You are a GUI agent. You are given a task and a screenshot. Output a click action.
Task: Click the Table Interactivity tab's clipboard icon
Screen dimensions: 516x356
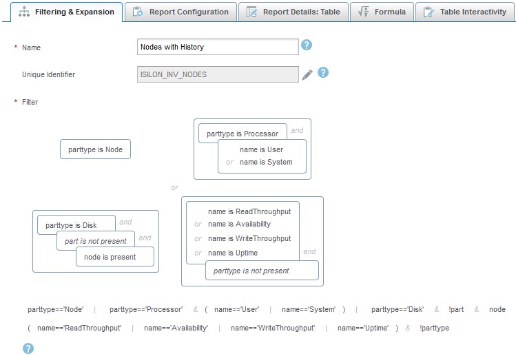pyautogui.click(x=429, y=12)
